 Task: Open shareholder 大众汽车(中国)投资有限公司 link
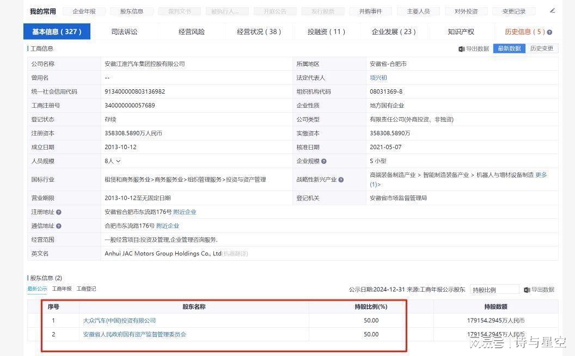[119, 321]
